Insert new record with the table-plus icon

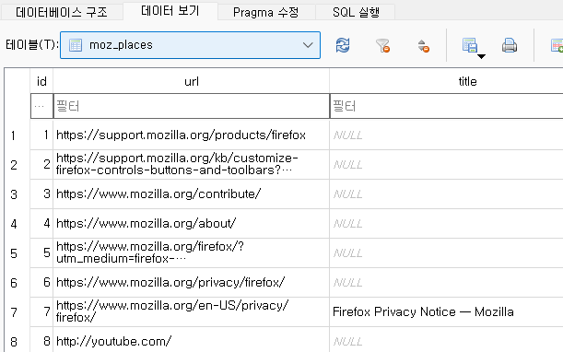tap(557, 46)
